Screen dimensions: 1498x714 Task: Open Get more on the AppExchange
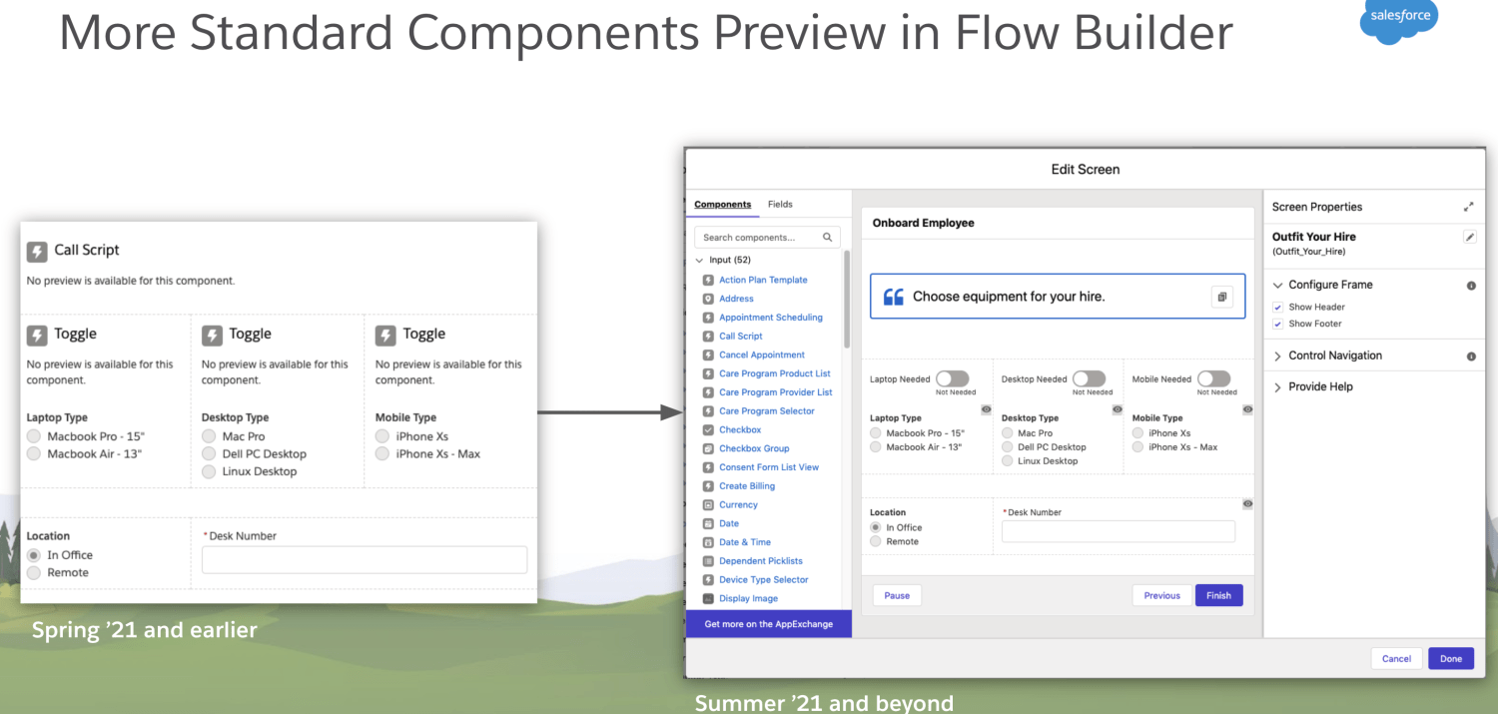click(768, 623)
